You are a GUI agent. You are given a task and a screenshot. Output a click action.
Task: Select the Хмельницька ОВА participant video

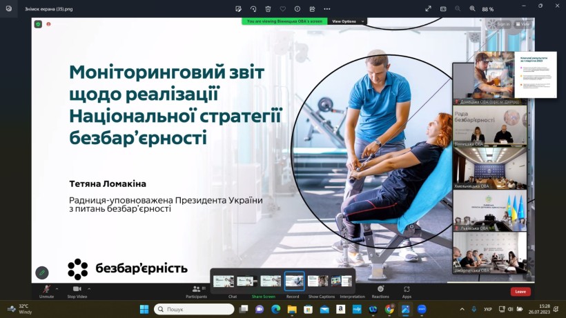tap(490, 168)
